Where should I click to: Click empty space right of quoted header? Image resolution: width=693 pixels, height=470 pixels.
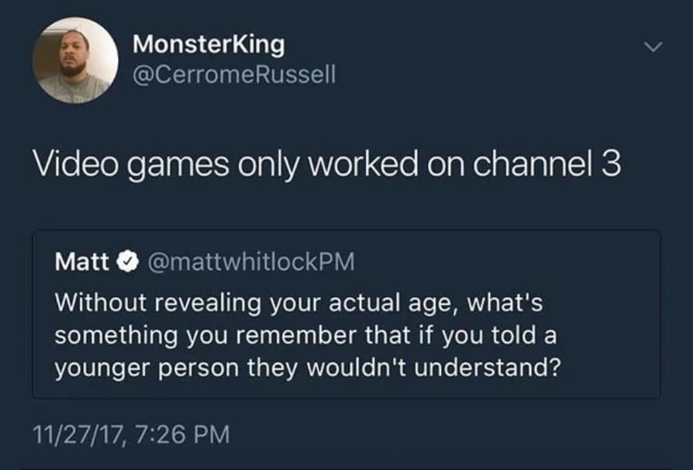pos(504,263)
